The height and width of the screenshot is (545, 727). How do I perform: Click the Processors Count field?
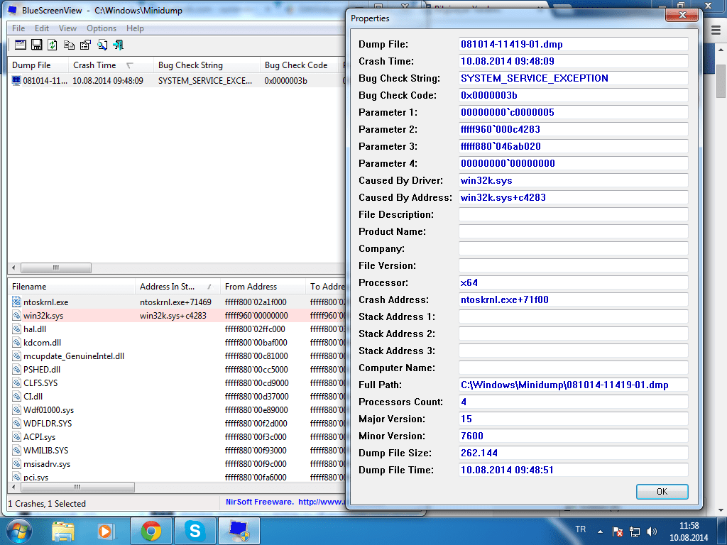point(573,402)
